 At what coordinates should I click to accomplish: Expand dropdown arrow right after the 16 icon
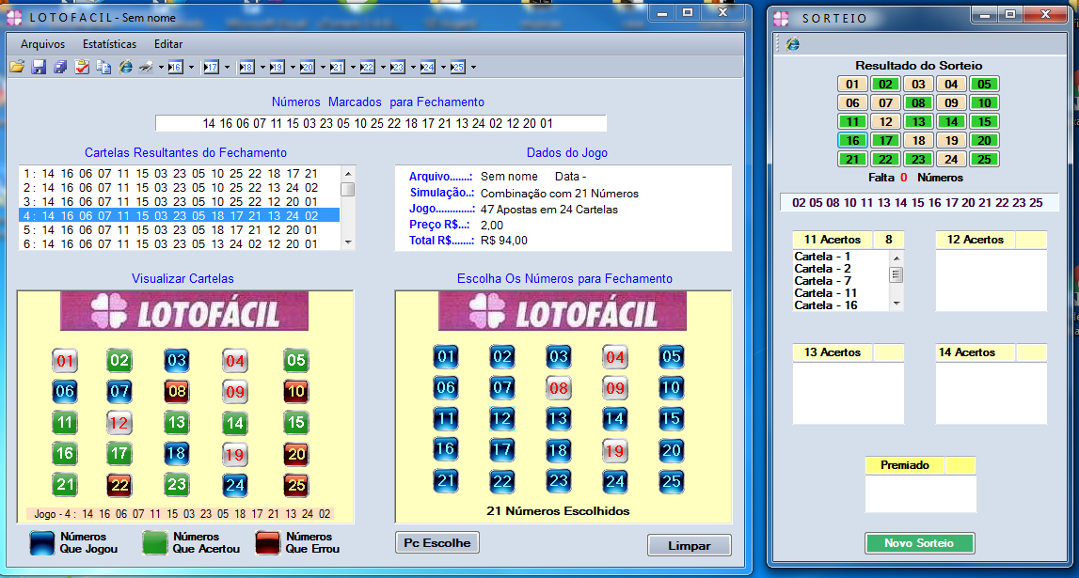[191, 68]
